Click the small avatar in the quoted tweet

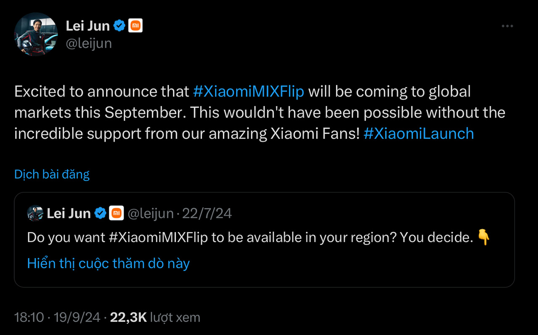[x=36, y=213]
